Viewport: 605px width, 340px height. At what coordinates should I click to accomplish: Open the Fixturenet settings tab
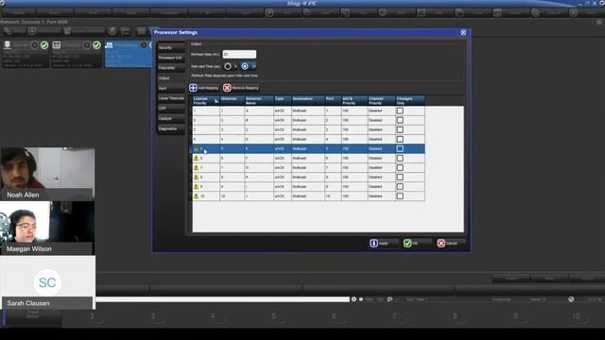pos(170,68)
